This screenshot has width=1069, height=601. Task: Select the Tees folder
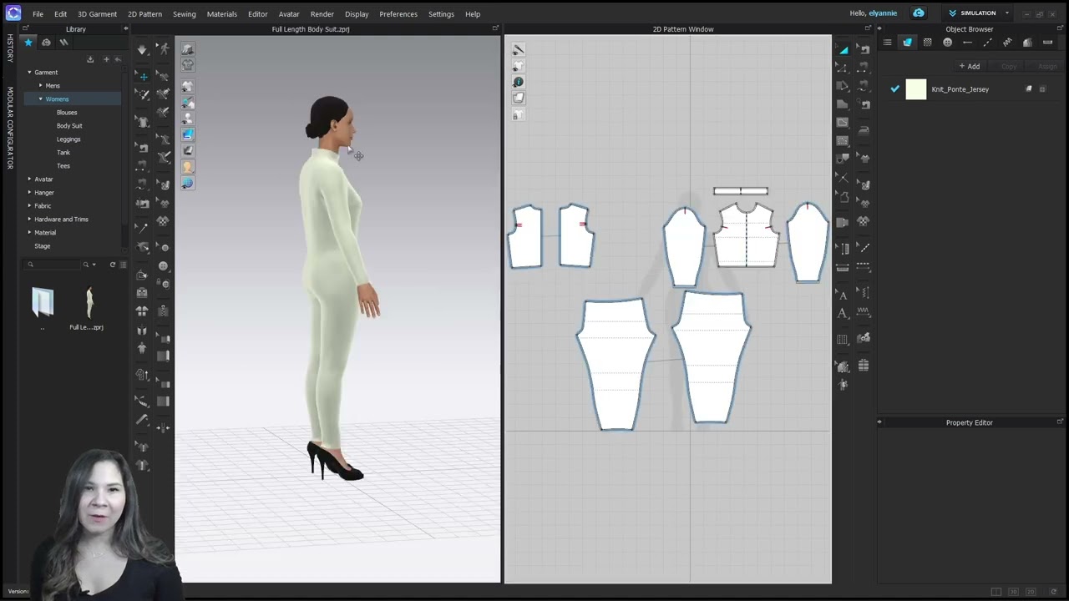coord(63,166)
